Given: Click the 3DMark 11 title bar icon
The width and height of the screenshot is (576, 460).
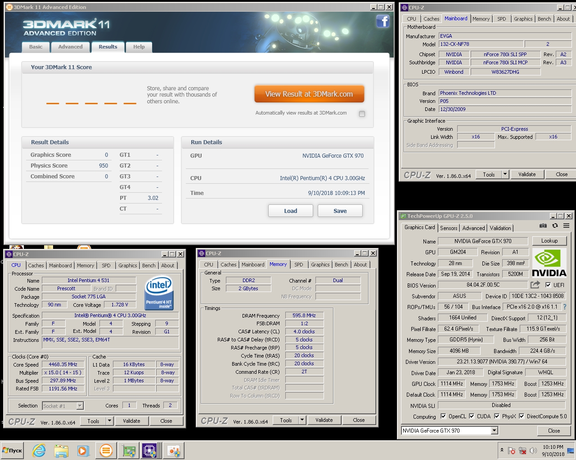Looking at the screenshot, I should click(x=9, y=7).
